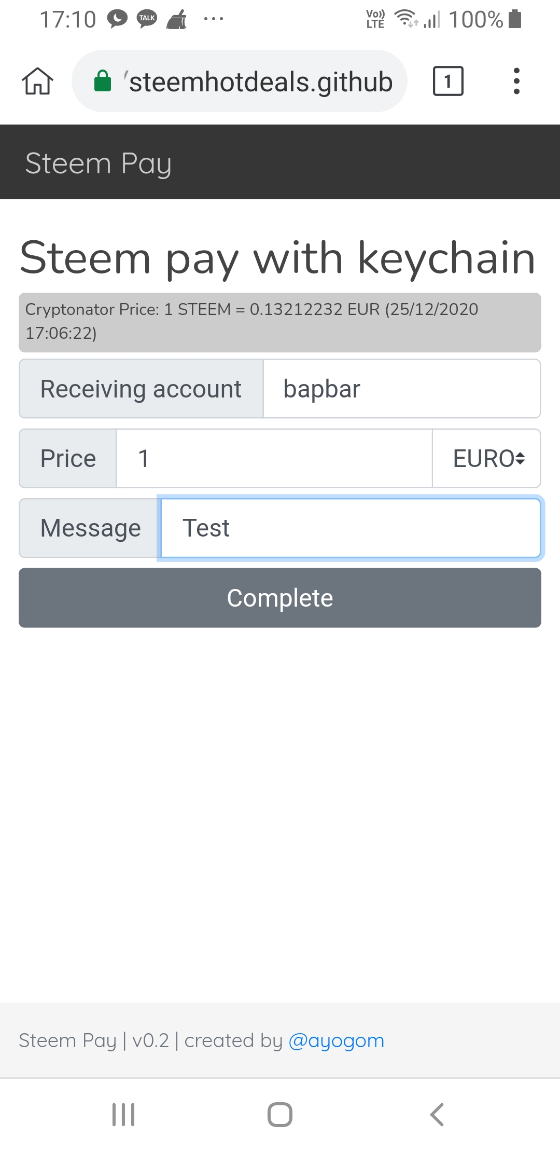Image resolution: width=560 pixels, height=1152 pixels.
Task: Open the browser three-dot overflow menu
Action: coord(516,81)
